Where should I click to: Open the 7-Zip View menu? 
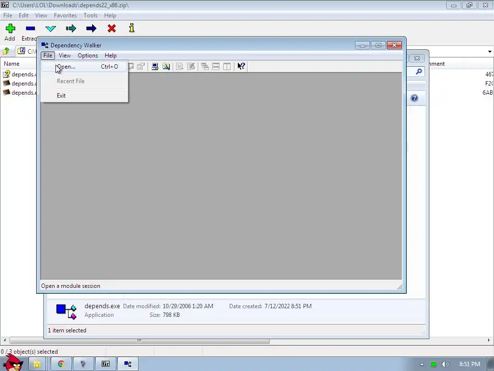[x=41, y=15]
